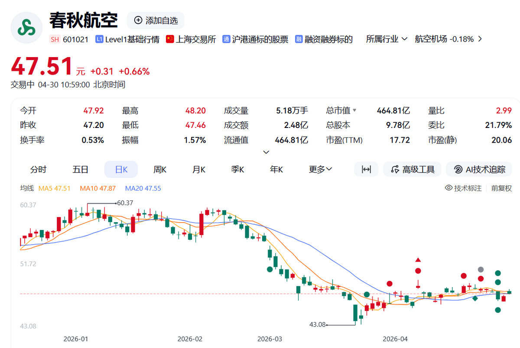Switch to 月K chart tab

pos(199,169)
